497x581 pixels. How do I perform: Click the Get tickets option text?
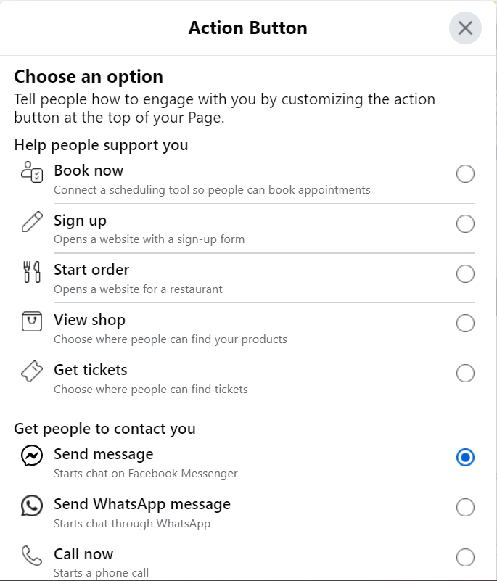[91, 370]
